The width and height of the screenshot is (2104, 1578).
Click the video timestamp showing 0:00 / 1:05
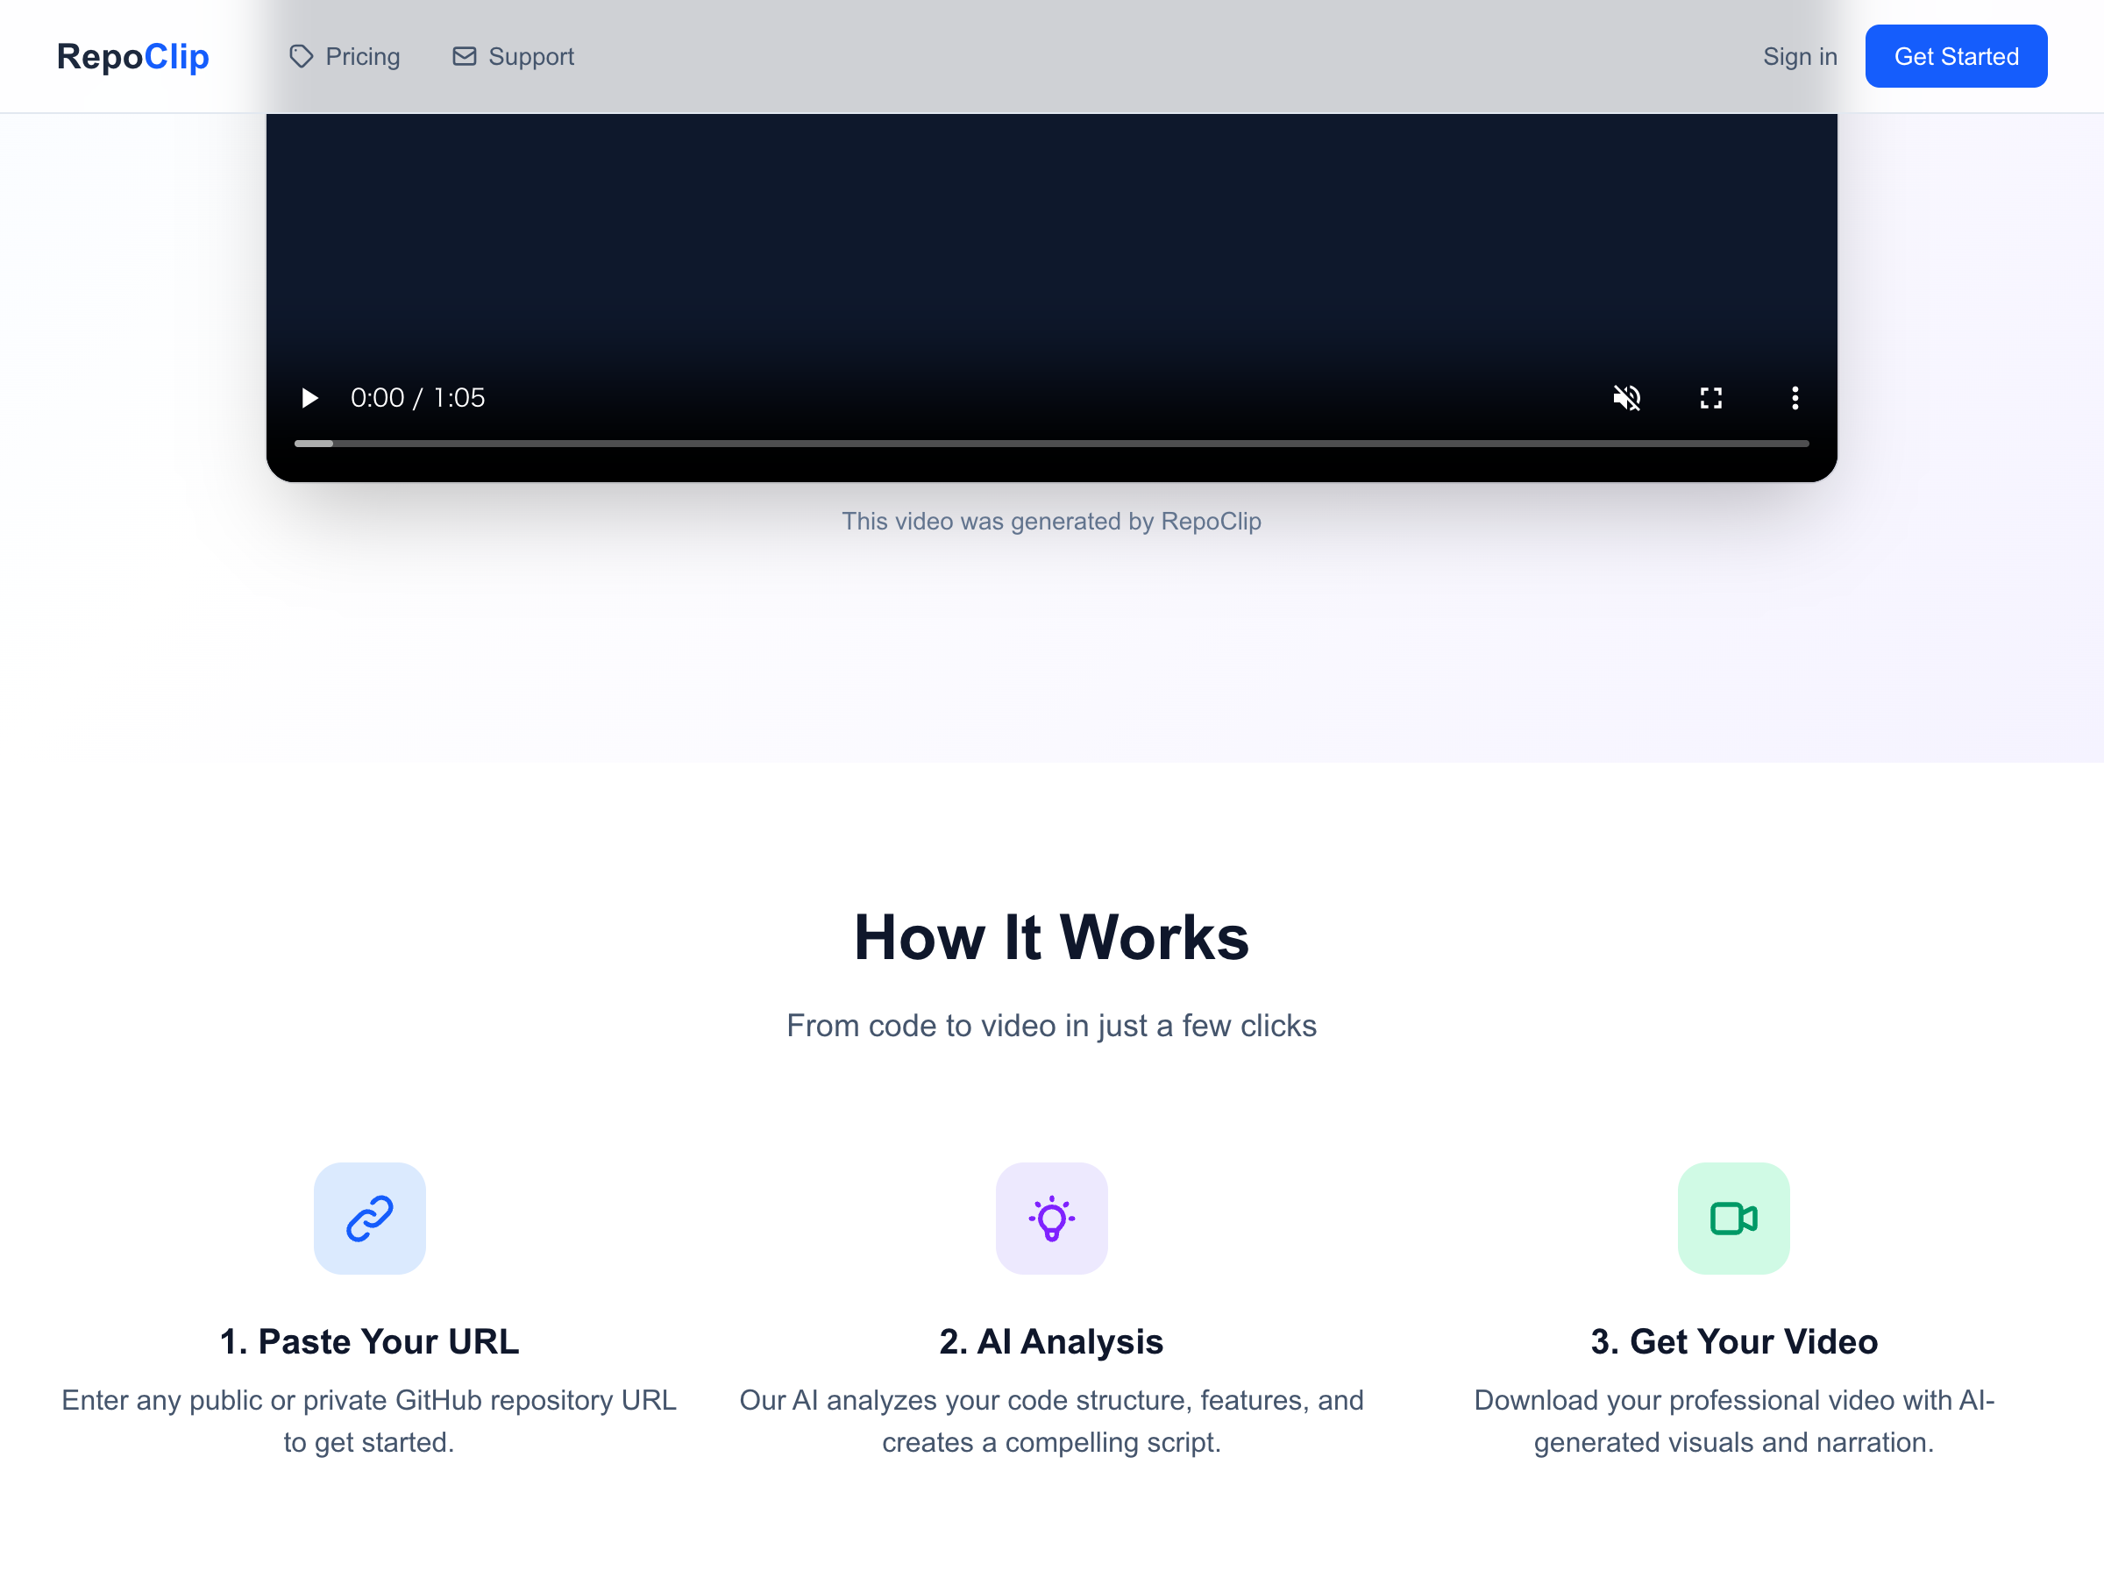coord(418,398)
